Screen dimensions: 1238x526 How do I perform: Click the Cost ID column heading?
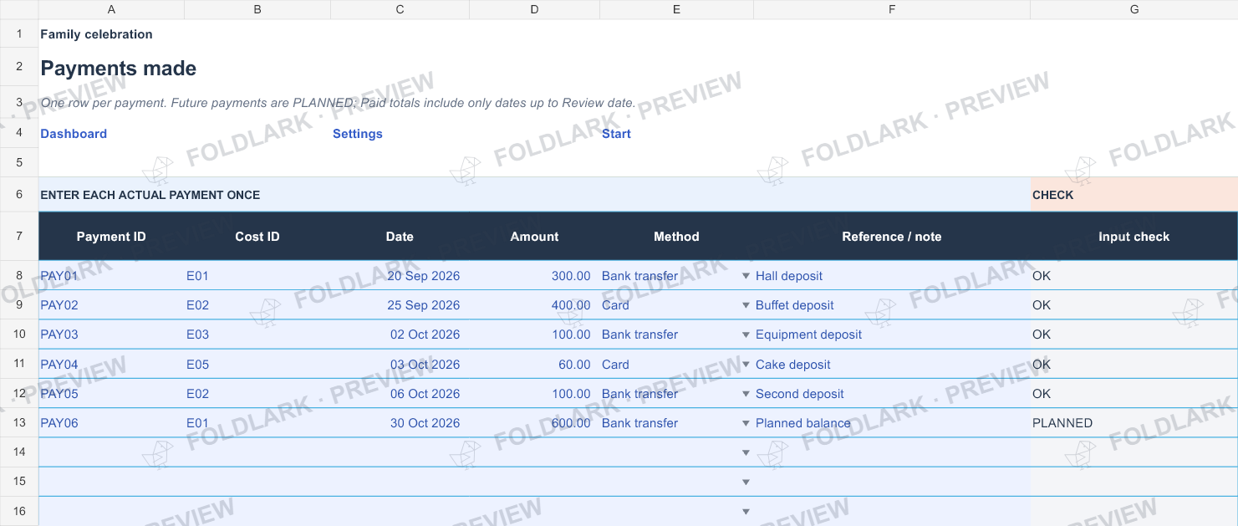tap(257, 237)
